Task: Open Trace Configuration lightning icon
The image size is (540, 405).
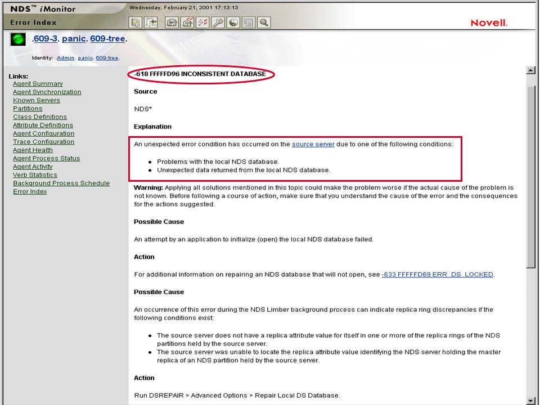Action: (202, 22)
